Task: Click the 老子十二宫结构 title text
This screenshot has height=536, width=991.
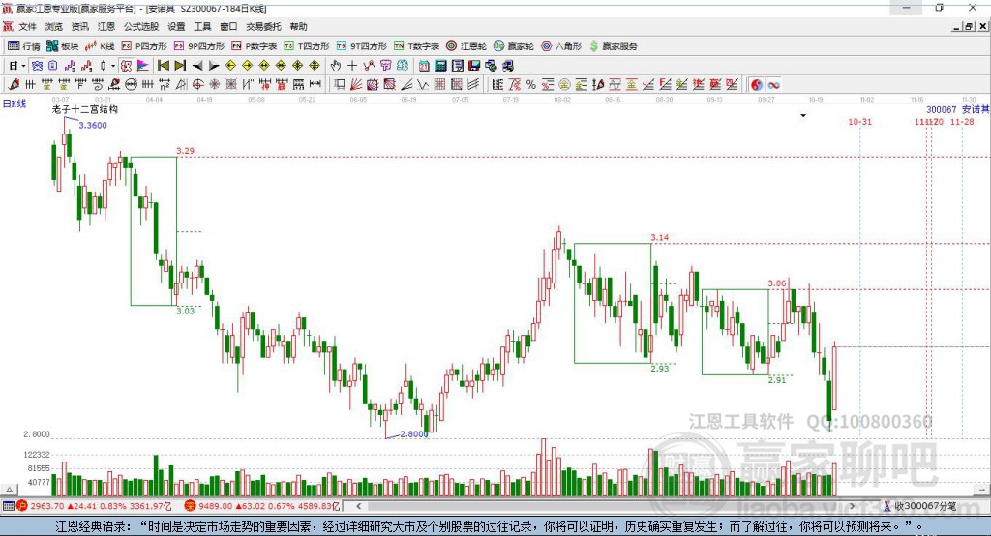Action: click(x=85, y=109)
